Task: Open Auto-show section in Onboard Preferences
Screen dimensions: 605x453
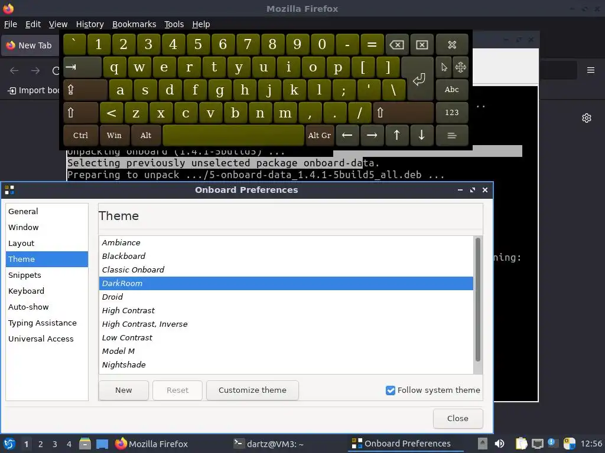Action: point(47,307)
